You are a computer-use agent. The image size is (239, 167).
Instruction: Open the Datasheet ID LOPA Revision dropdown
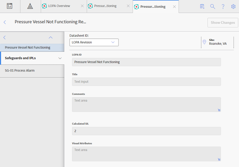[94, 42]
